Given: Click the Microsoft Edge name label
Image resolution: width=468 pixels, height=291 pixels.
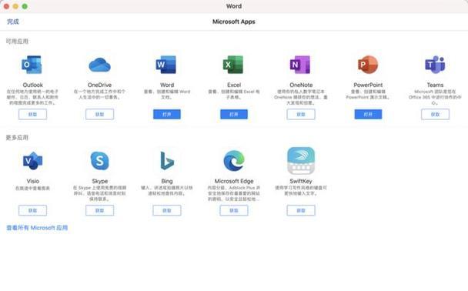Looking at the screenshot, I should [234, 181].
